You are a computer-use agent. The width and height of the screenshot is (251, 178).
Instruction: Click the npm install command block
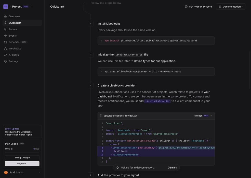click(x=156, y=41)
